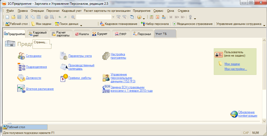Click the Кадровое планирование toolbar button

[119, 24]
